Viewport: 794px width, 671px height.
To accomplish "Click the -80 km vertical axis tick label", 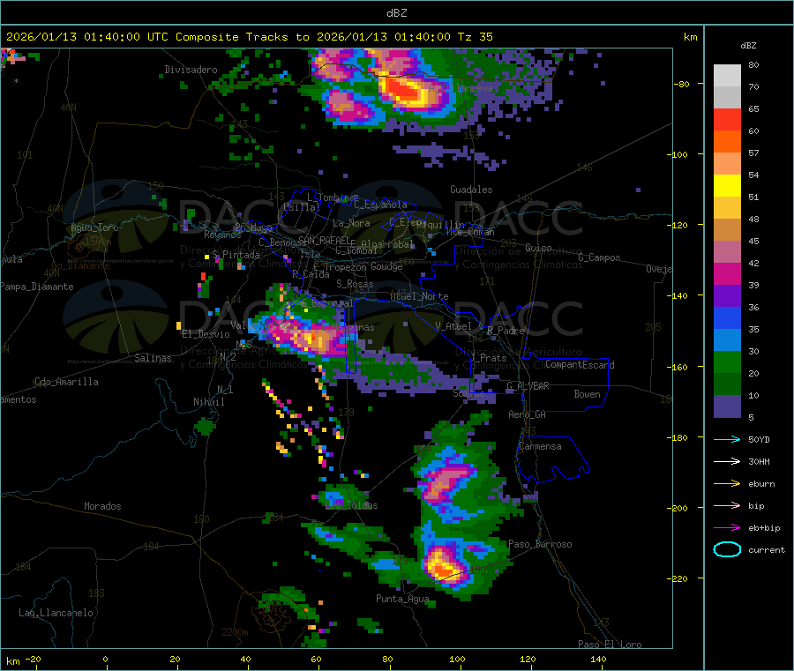I will click(x=682, y=84).
